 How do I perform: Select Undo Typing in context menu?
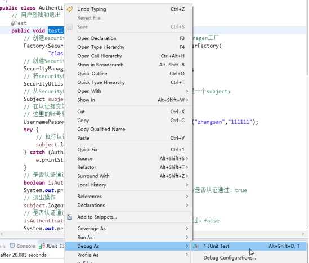(x=128, y=9)
